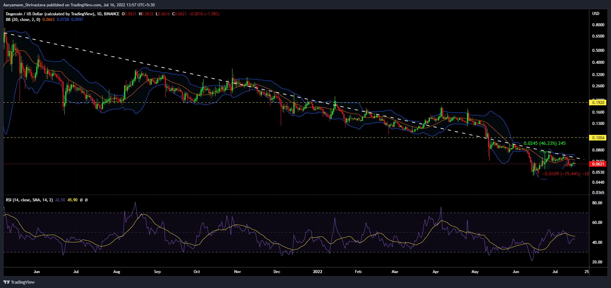Click the 1D interval in chart title
The image size is (611, 288).
pyautogui.click(x=99, y=14)
